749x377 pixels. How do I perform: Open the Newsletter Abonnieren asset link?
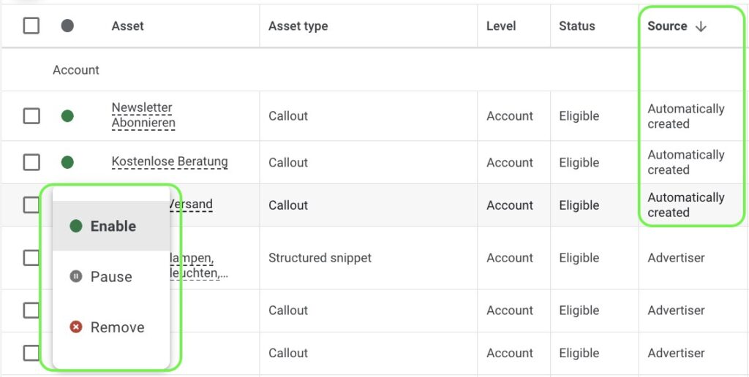coord(143,115)
